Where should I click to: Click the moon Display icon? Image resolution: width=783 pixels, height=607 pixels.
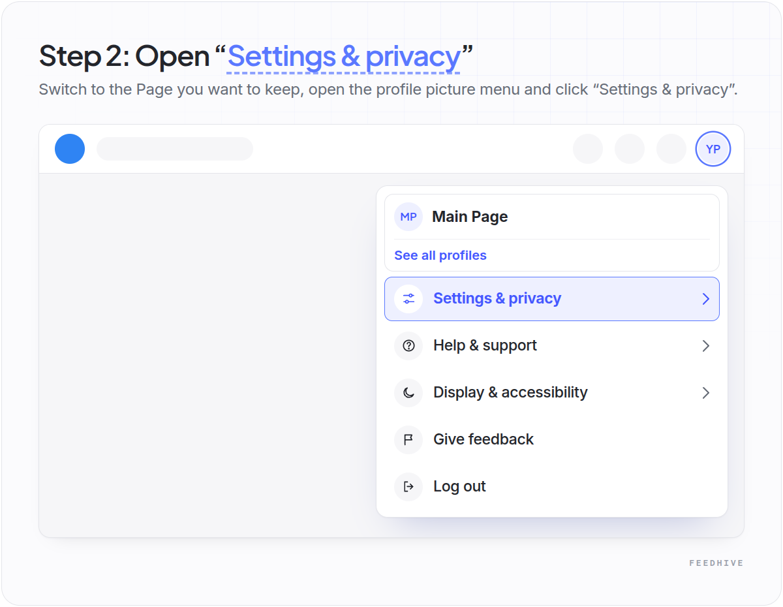[408, 392]
